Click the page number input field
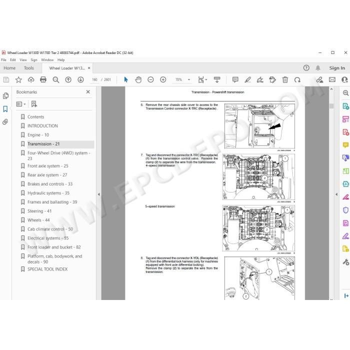Screen dimensions: 350x350 click(94, 79)
